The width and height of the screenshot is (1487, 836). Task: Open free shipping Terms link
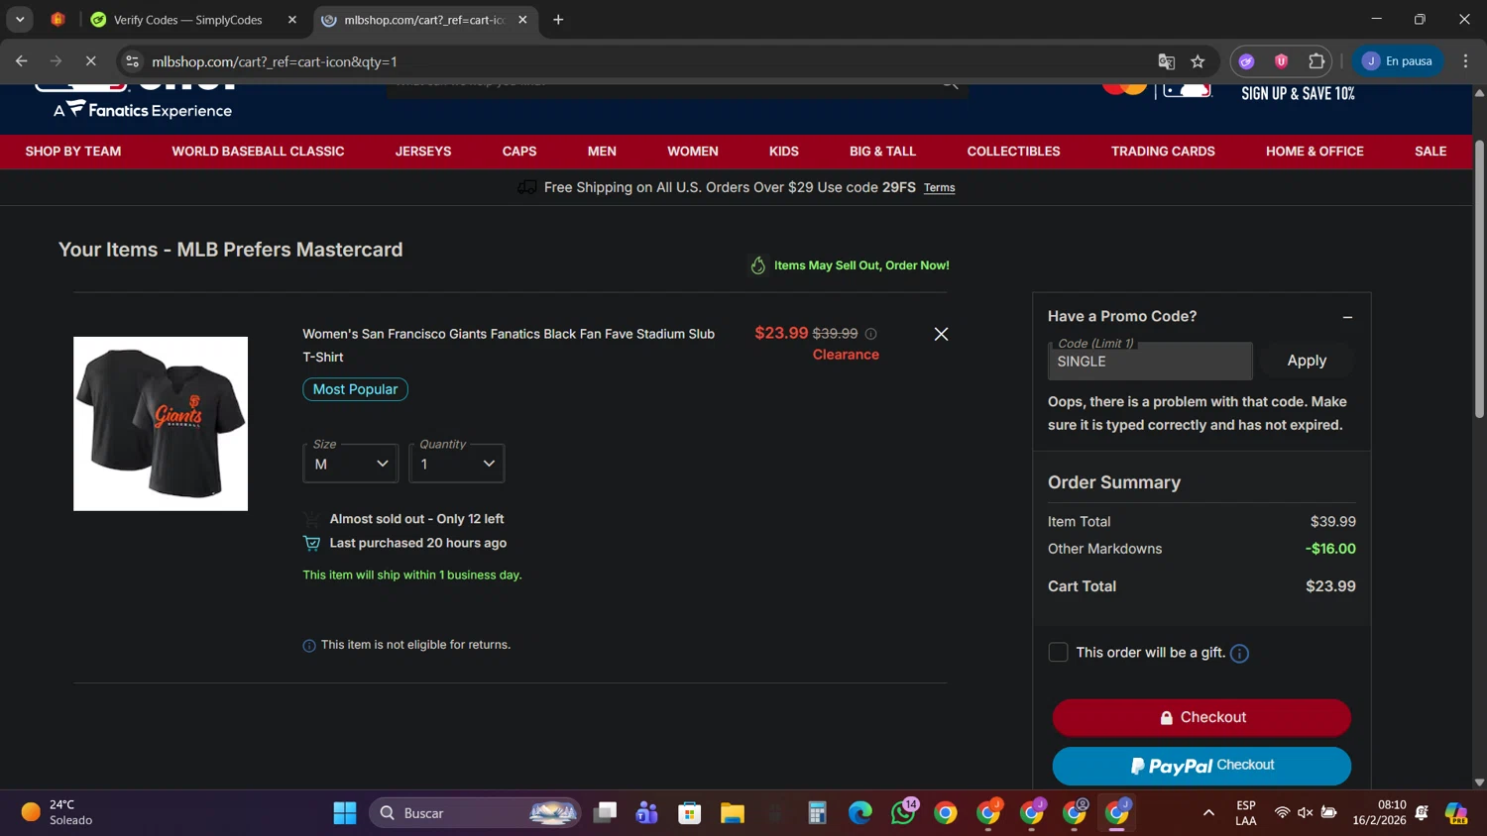939,188
